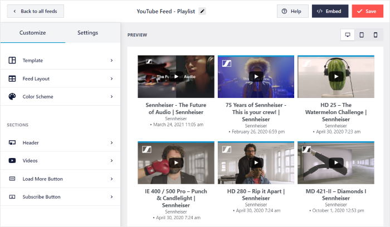This screenshot has width=390, height=227.
Task: Play MD 421-II Diamonds video
Action: coord(336,162)
